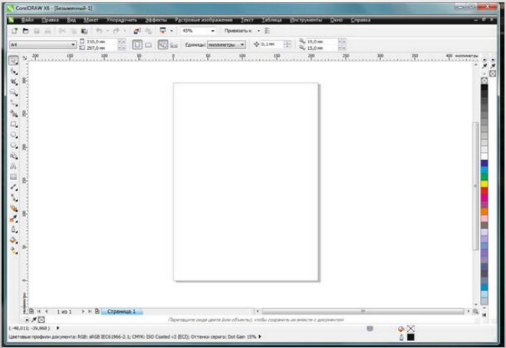This screenshot has width=506, height=348.
Task: Apply page layout to current page only
Action: [x=174, y=44]
